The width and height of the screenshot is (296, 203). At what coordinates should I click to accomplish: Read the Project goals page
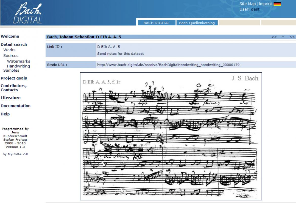(13, 78)
